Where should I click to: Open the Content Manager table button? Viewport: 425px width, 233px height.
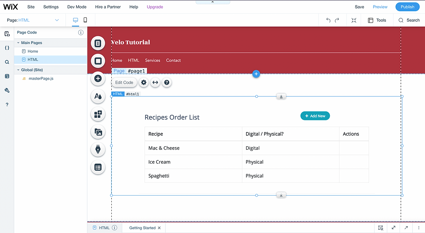[x=98, y=168]
